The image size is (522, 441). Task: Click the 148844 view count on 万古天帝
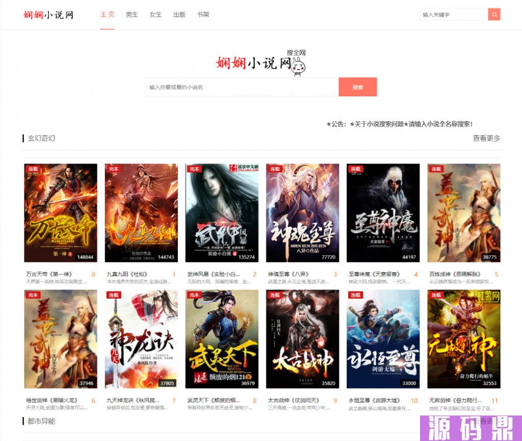[x=85, y=257]
